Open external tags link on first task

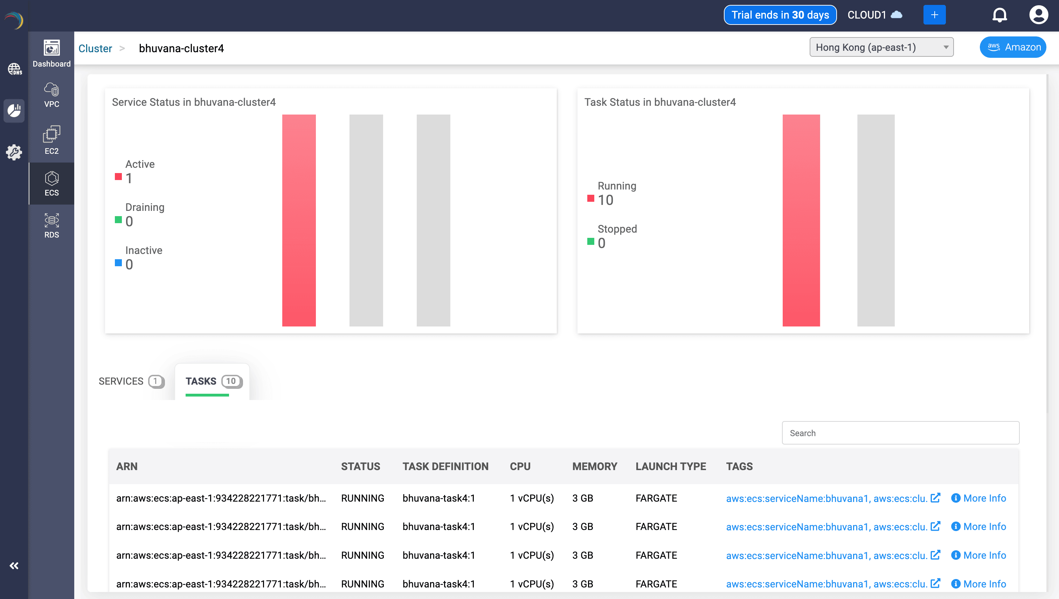click(x=935, y=498)
